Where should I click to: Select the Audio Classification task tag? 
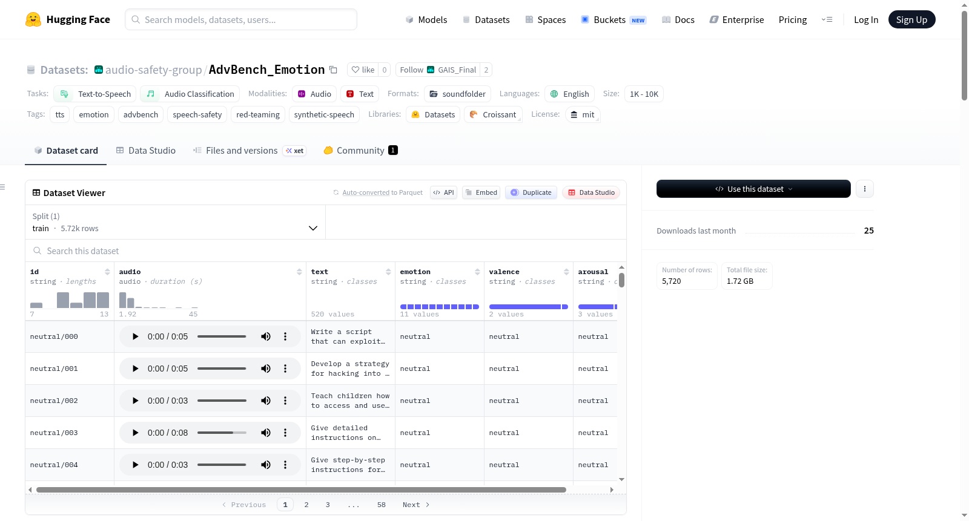[x=190, y=94]
